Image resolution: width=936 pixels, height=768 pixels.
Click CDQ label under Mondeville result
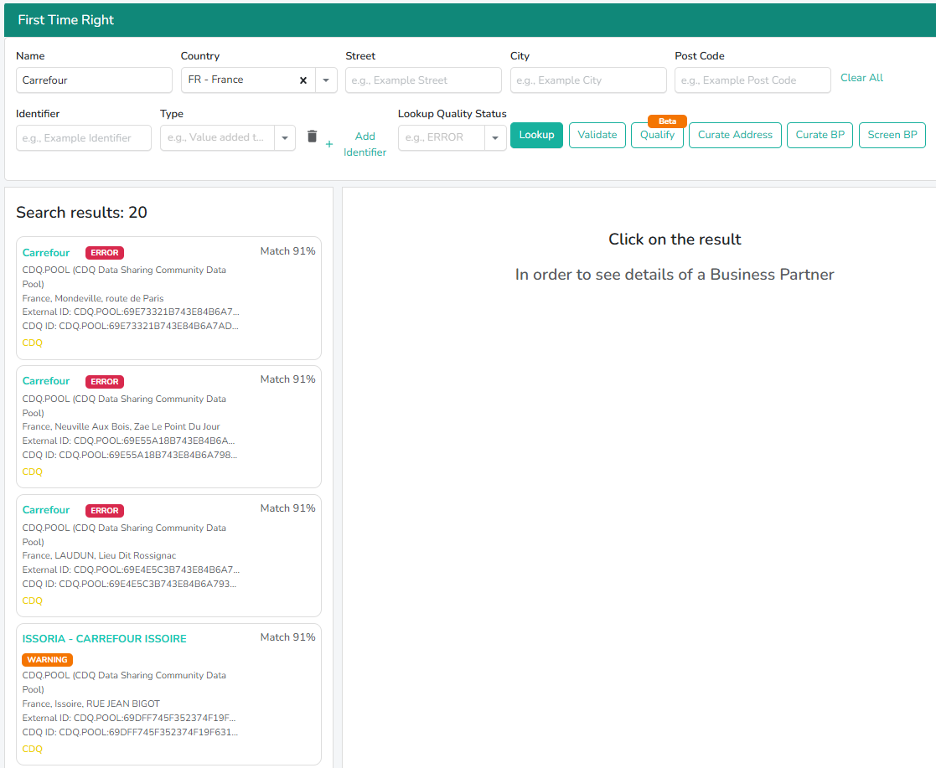[32, 343]
